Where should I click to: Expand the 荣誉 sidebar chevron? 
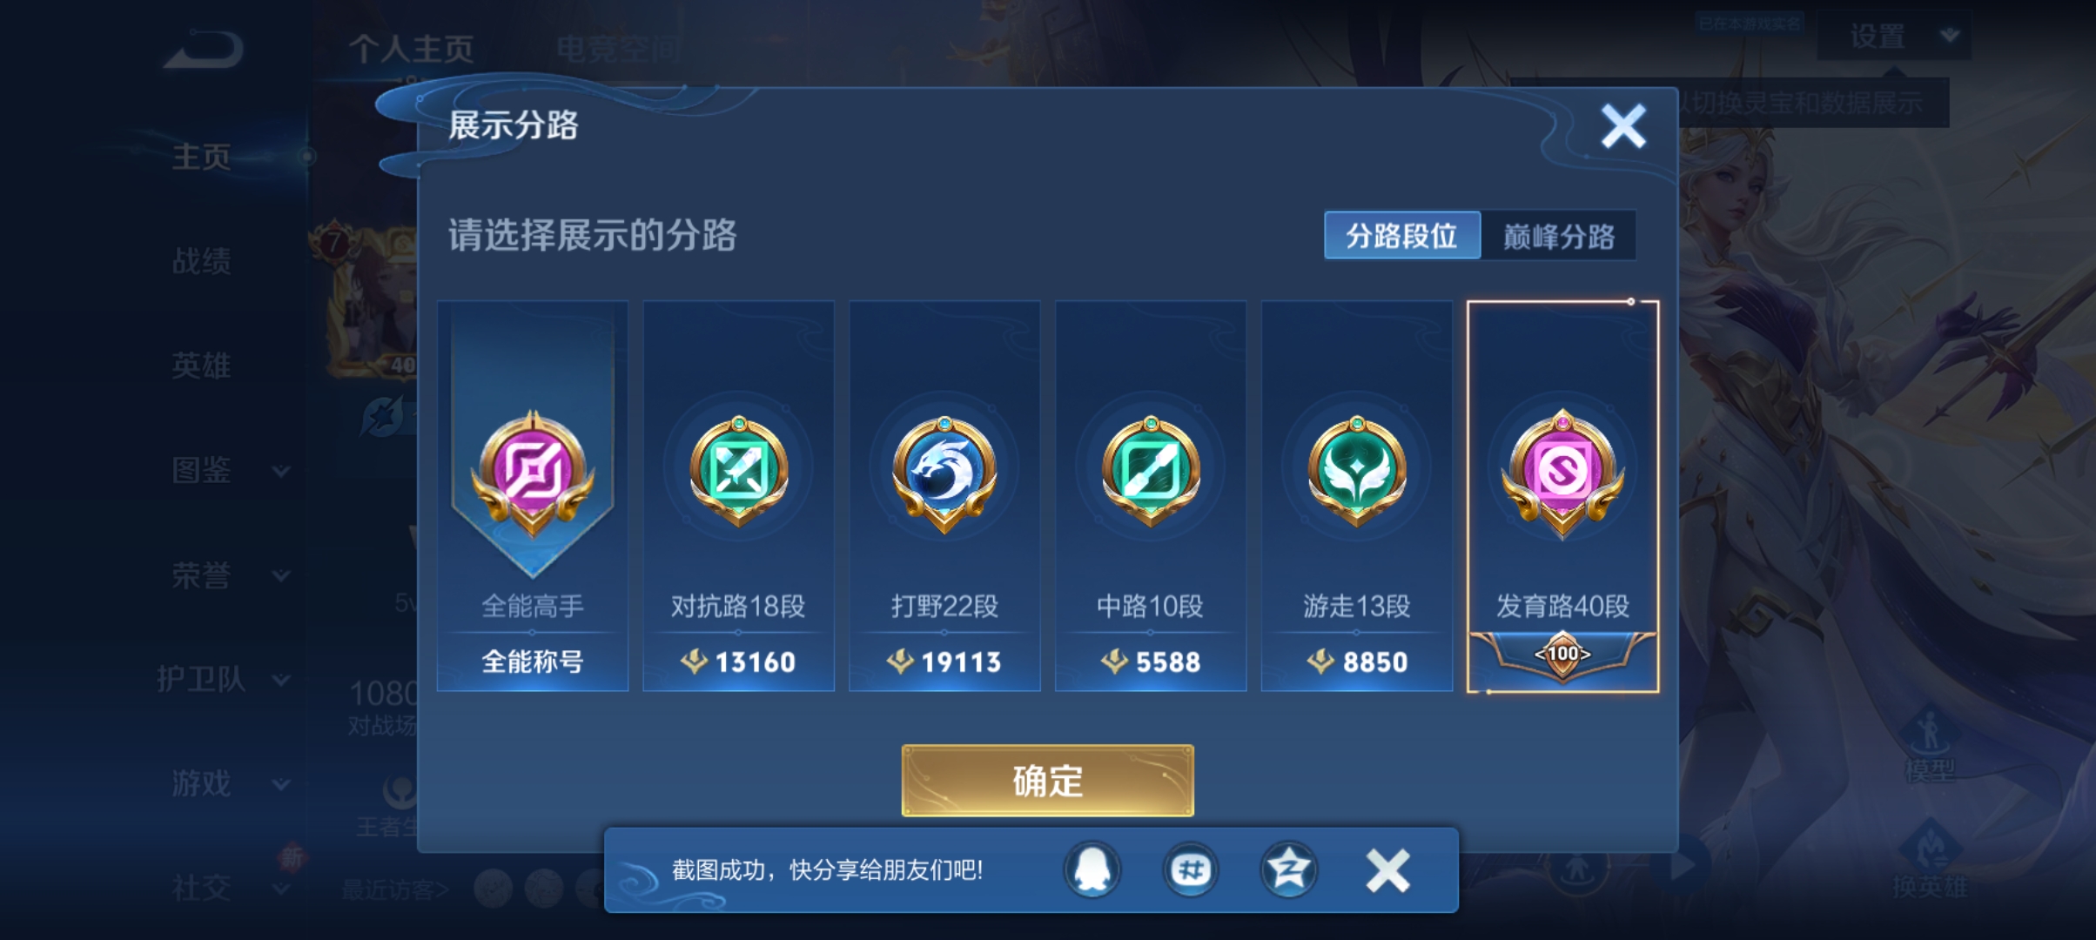pos(280,575)
